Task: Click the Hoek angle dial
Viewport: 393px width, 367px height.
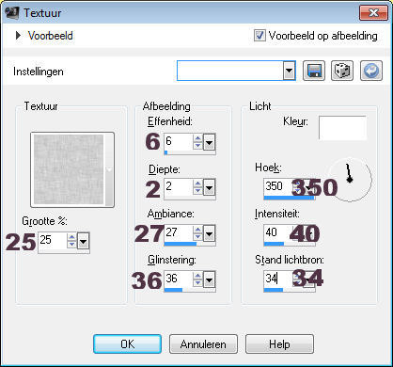Action: pyautogui.click(x=350, y=180)
